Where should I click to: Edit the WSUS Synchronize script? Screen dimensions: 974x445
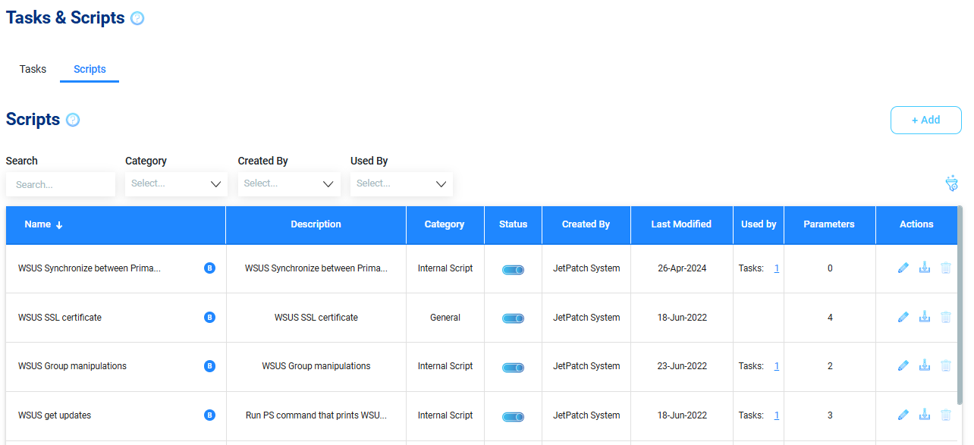tap(903, 268)
